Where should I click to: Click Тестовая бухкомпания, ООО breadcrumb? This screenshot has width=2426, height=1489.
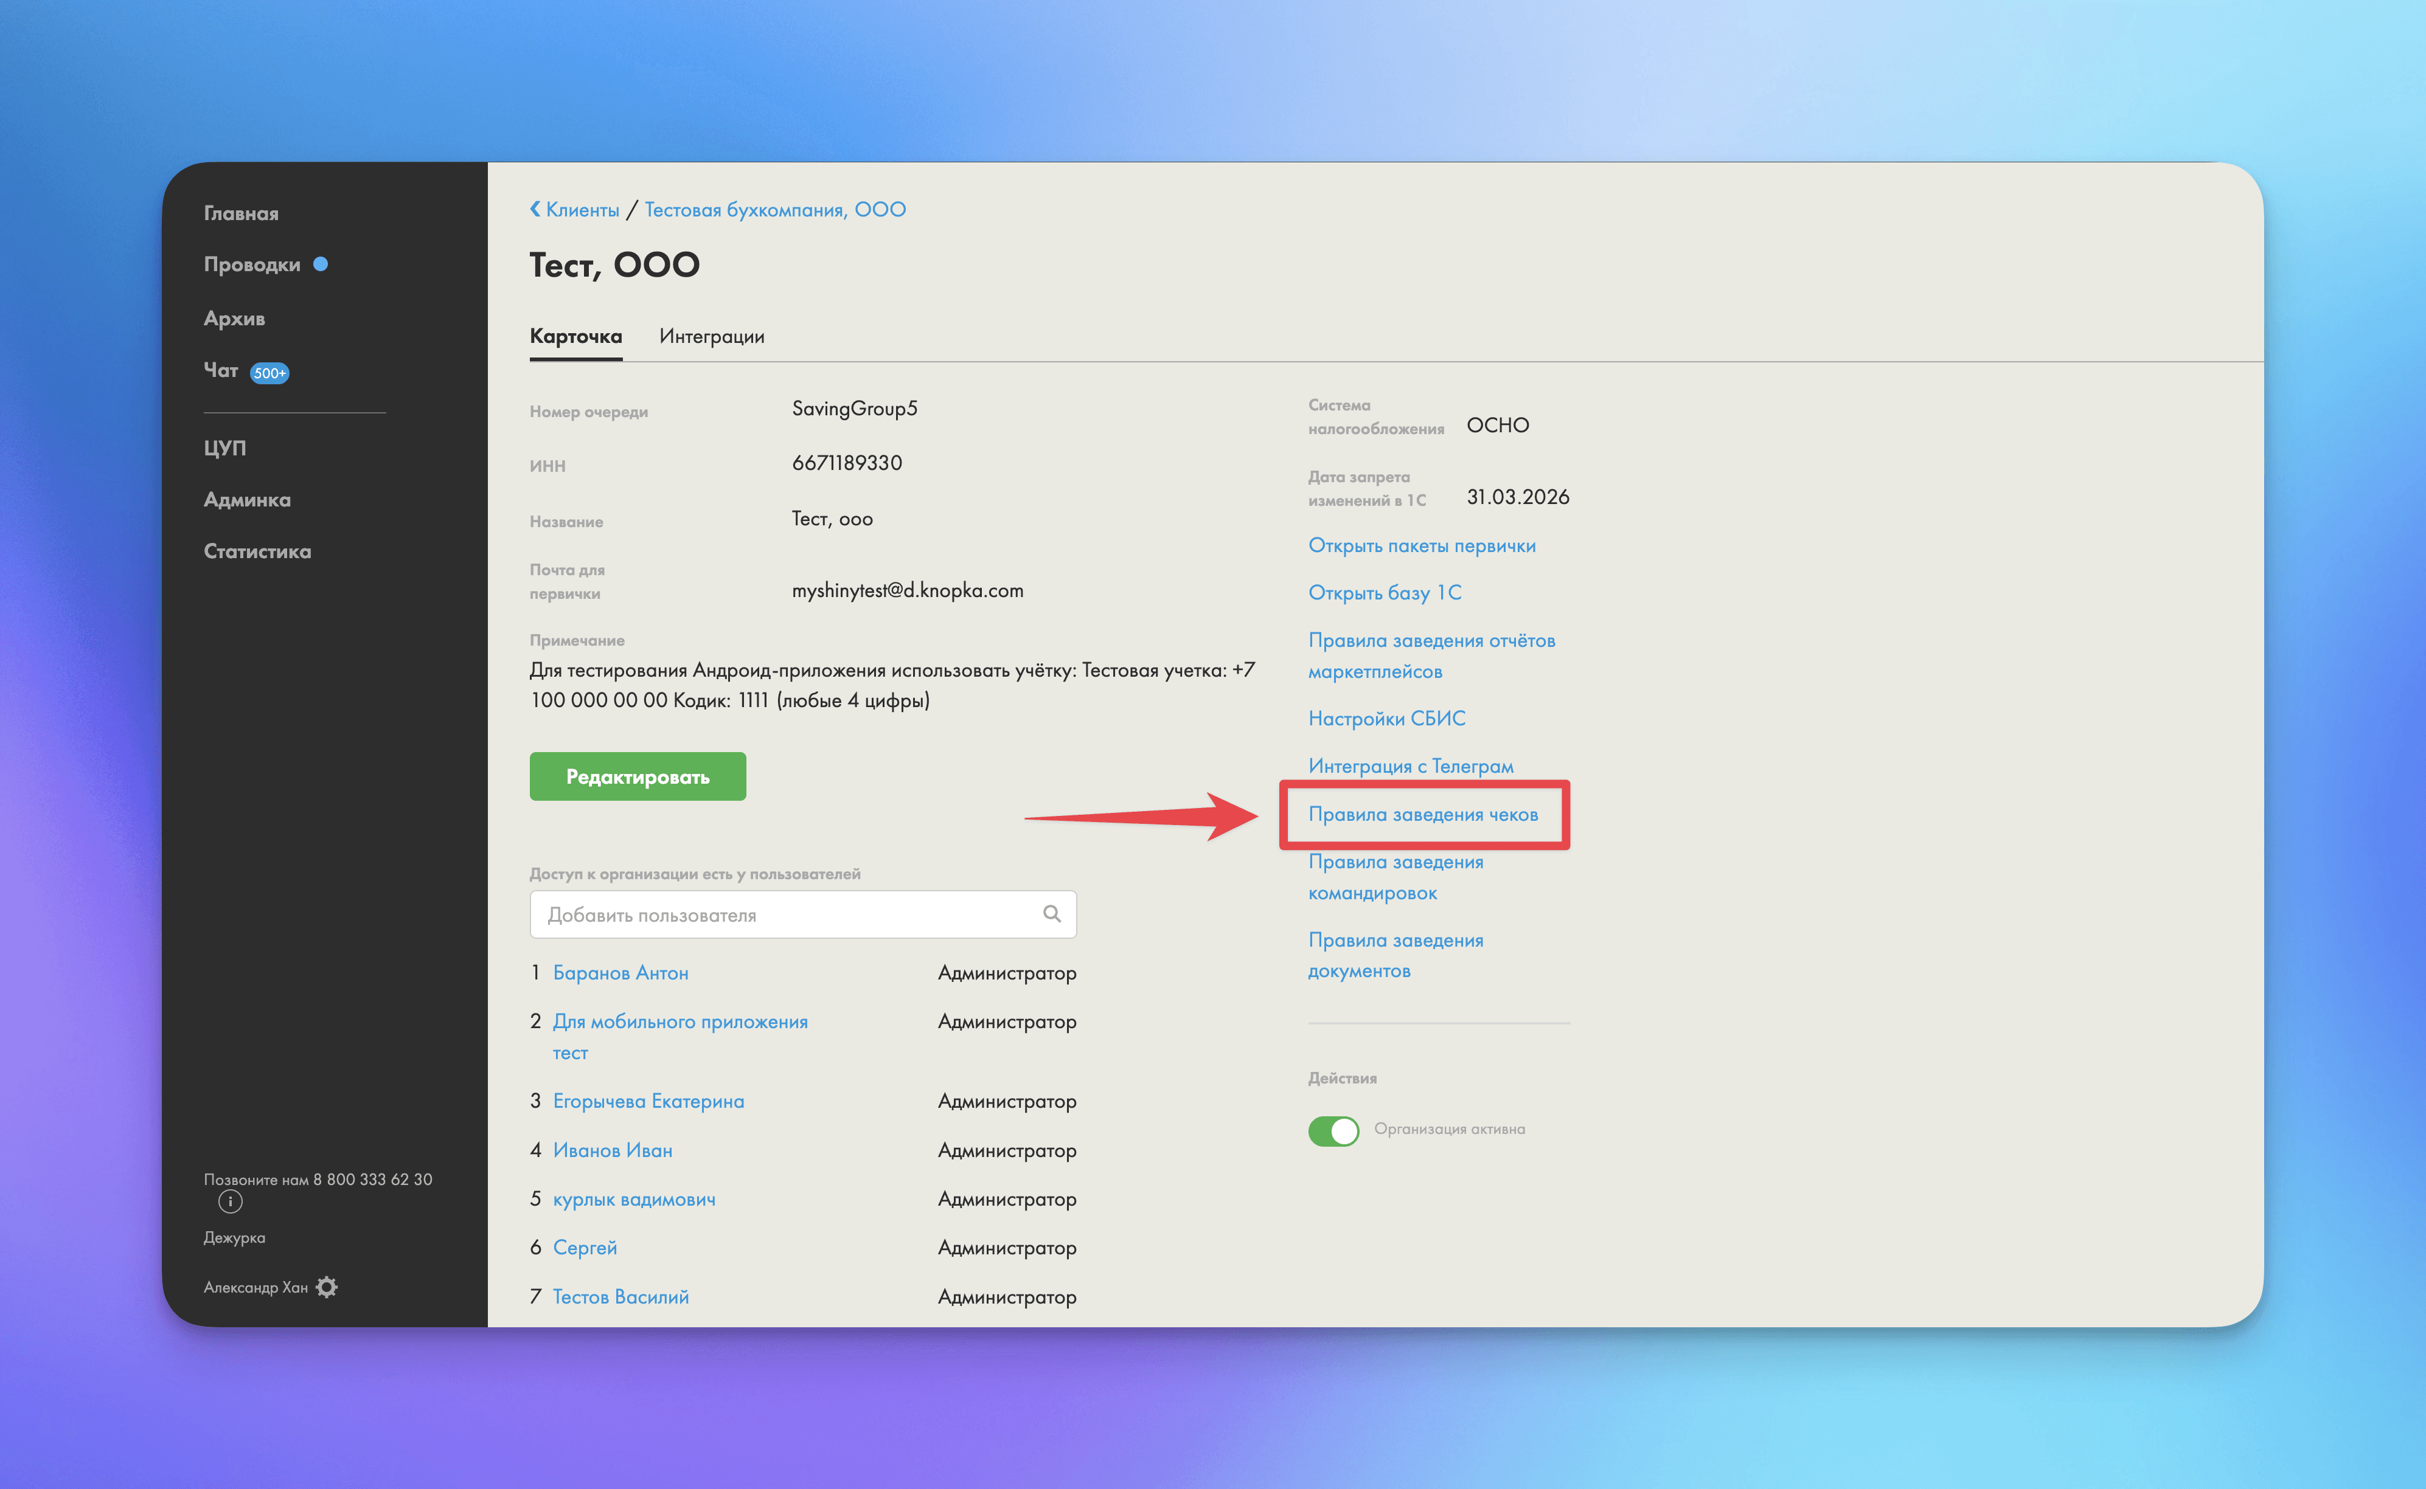[774, 210]
